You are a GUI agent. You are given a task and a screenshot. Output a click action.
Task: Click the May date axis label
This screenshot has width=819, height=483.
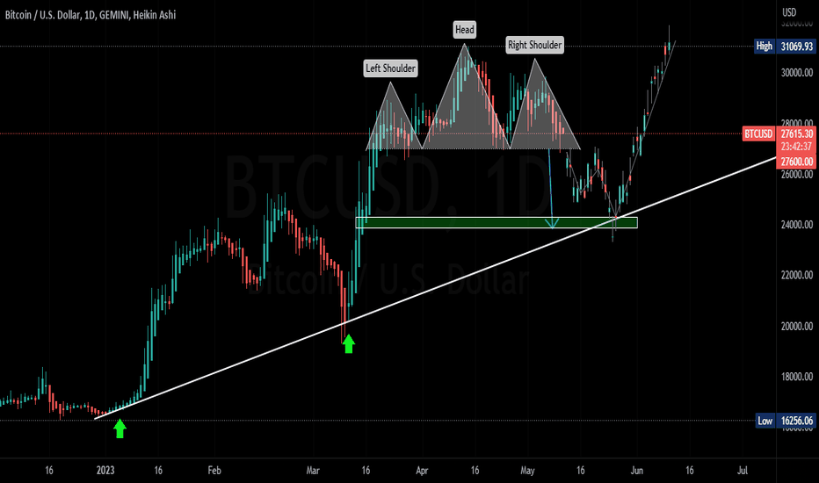pyautogui.click(x=527, y=471)
